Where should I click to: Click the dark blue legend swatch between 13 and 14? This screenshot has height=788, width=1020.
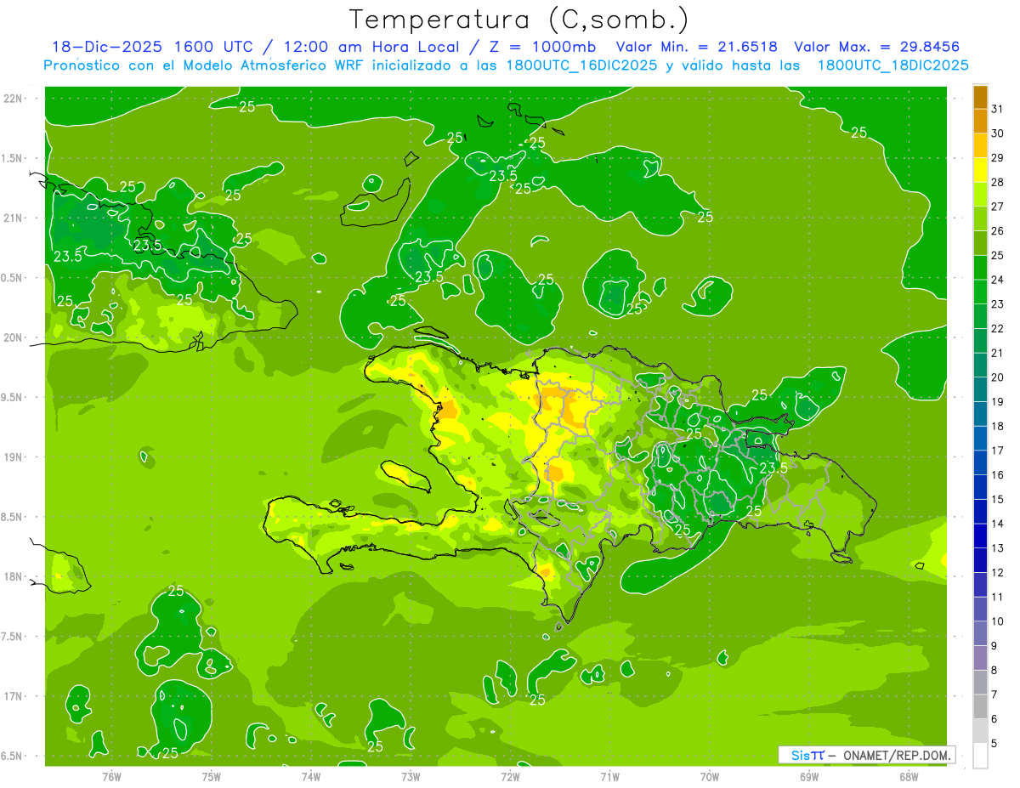tap(980, 536)
